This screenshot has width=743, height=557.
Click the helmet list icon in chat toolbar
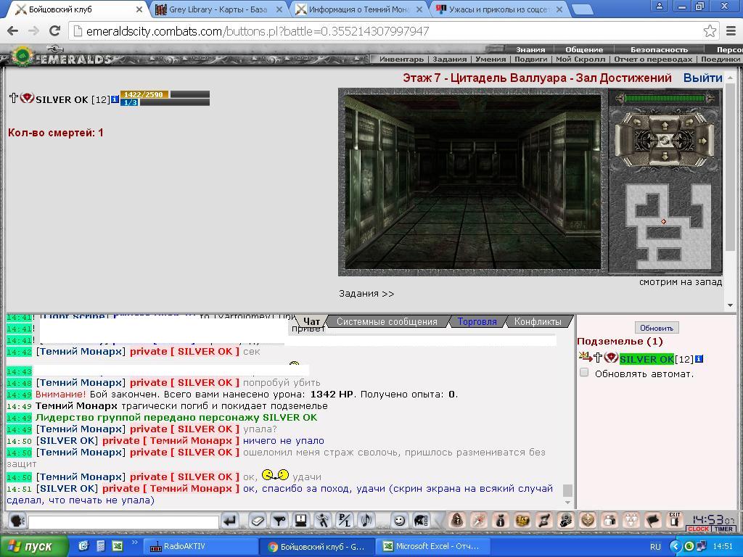pyautogui.click(x=421, y=521)
